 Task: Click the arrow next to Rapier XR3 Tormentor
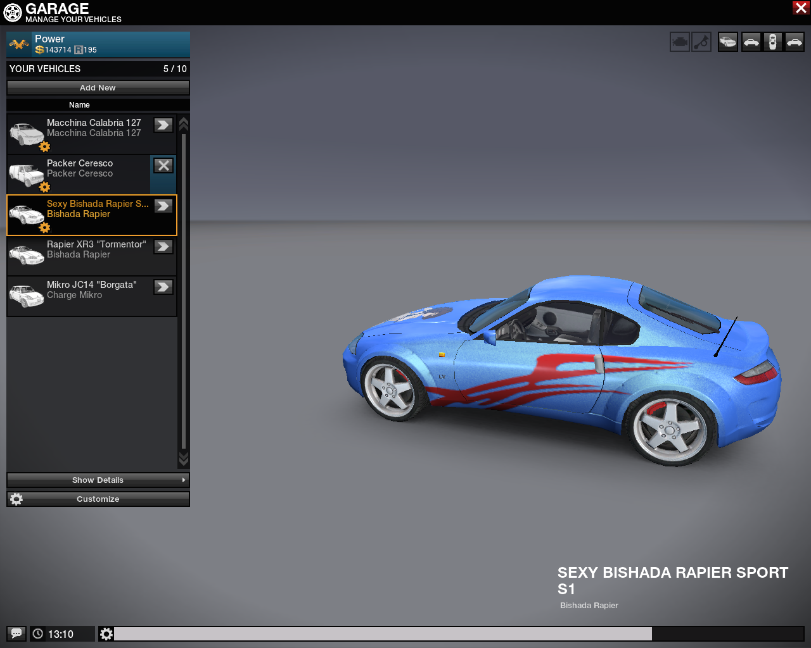coord(163,247)
